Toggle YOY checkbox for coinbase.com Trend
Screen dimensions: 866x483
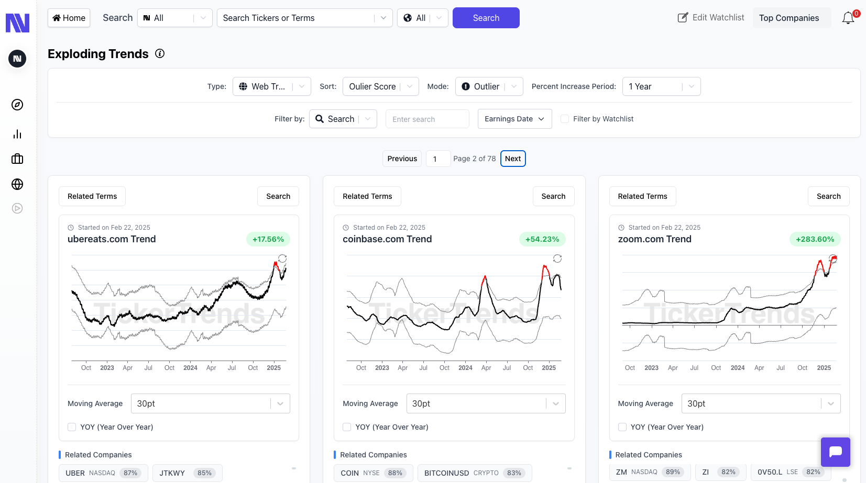[x=347, y=427]
